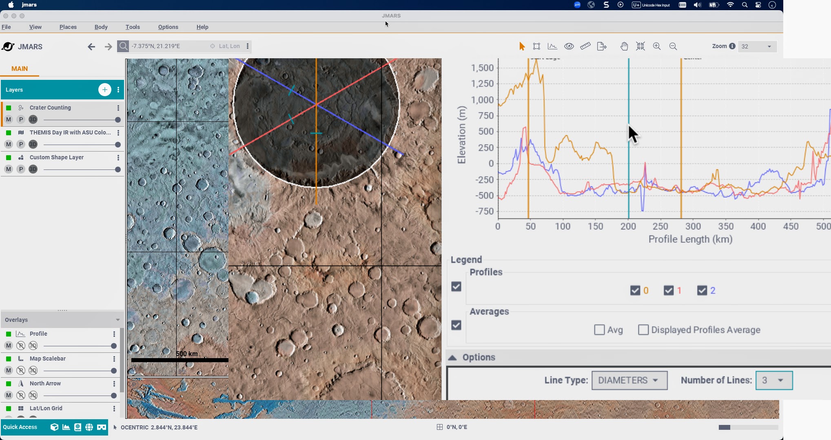Open the Line Type DIAMETERS dropdown
This screenshot has width=831, height=440.
point(629,380)
